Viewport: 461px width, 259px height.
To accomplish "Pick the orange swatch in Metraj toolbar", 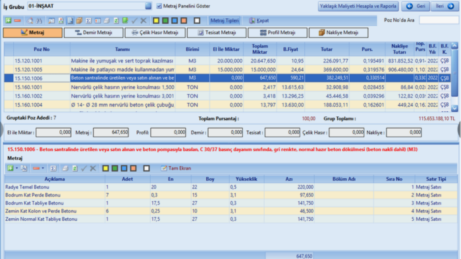I will pyautogui.click(x=133, y=168).
